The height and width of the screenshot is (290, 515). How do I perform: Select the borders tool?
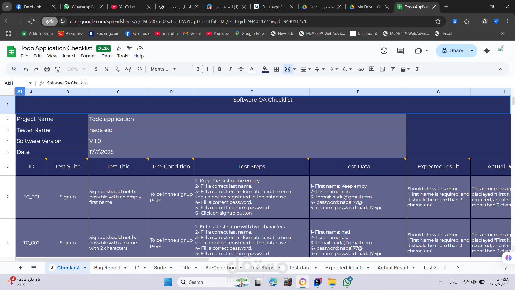coord(276,69)
